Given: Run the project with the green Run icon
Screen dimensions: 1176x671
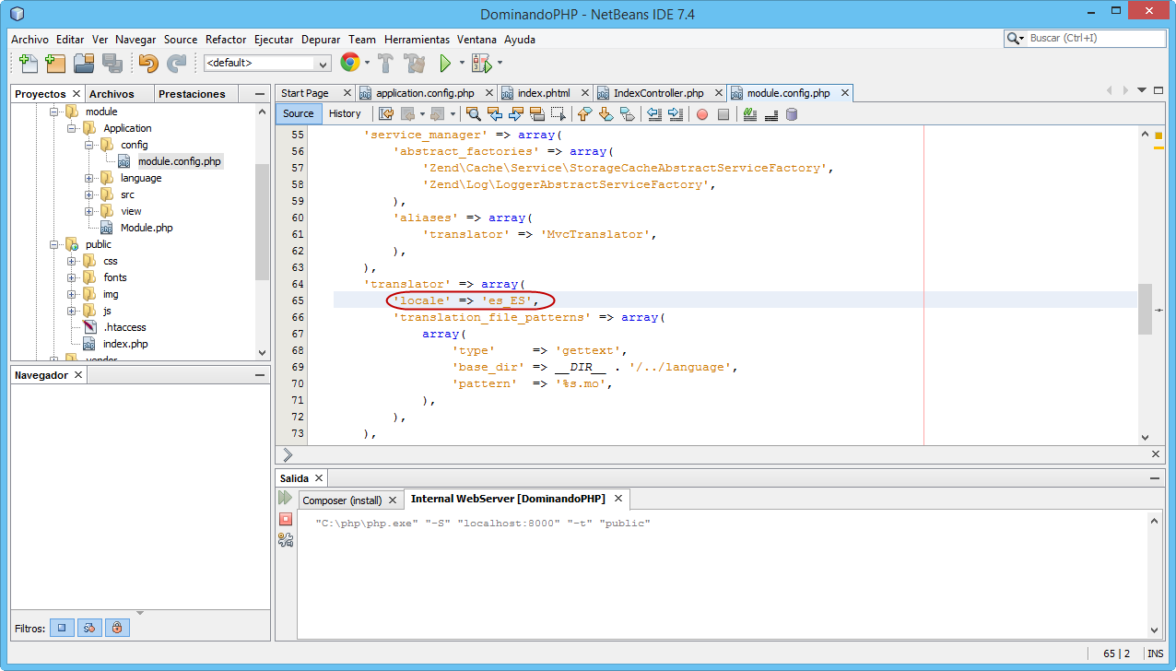Looking at the screenshot, I should (x=443, y=63).
